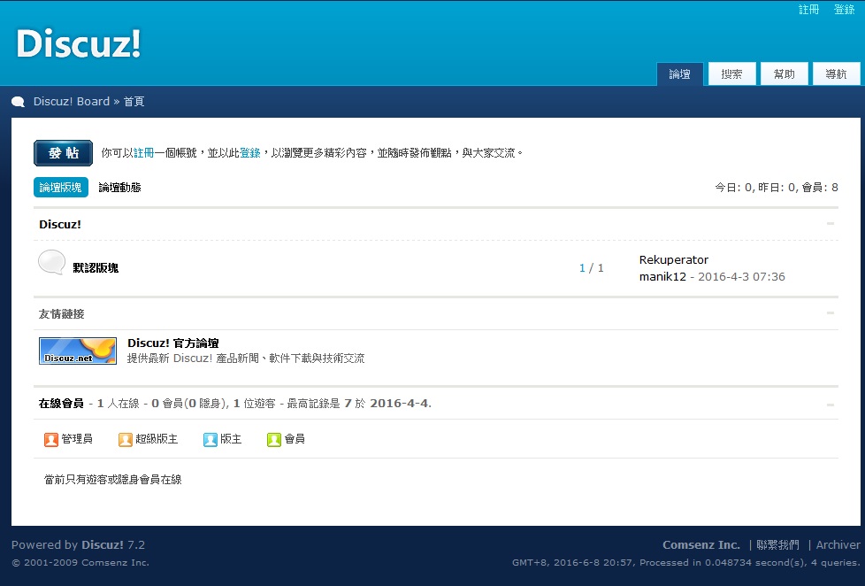The height and width of the screenshot is (586, 865).
Task: Click the Discuz! 官方論壇 description text
Action: click(246, 358)
